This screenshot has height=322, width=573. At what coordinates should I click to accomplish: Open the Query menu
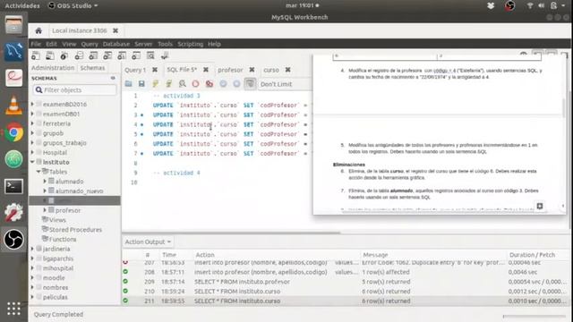coord(90,44)
